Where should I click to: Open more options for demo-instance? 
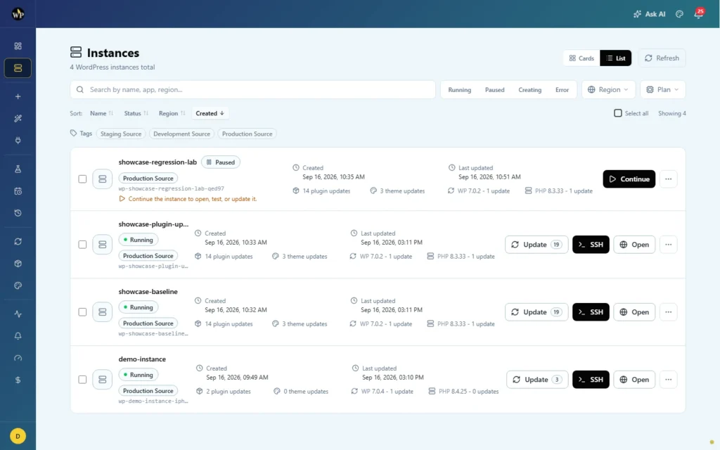click(x=668, y=380)
